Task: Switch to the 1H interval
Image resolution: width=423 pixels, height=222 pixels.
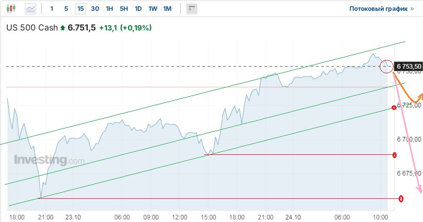Action: [x=109, y=9]
